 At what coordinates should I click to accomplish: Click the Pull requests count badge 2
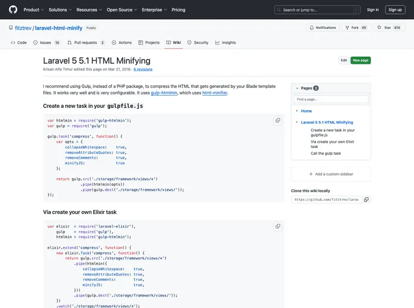pyautogui.click(x=102, y=43)
